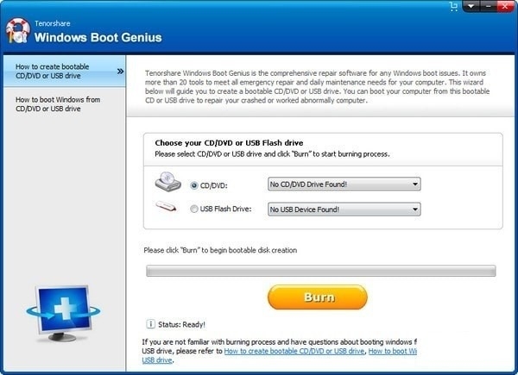Close the Windows Boot Genius window
The image size is (518, 375).
pyautogui.click(x=505, y=6)
